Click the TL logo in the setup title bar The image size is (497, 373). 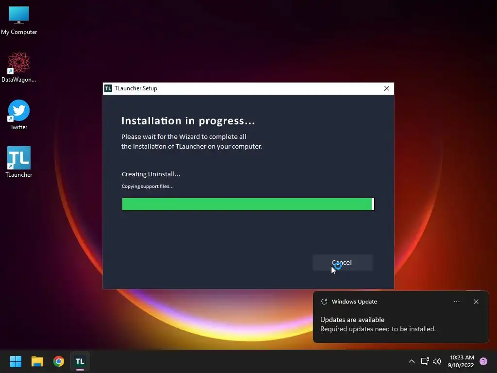108,88
